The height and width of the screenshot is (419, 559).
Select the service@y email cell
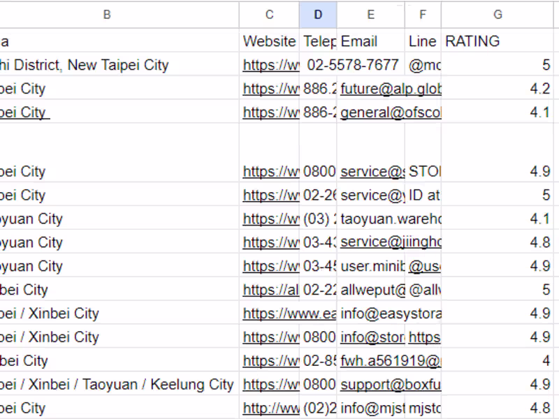coord(371,195)
